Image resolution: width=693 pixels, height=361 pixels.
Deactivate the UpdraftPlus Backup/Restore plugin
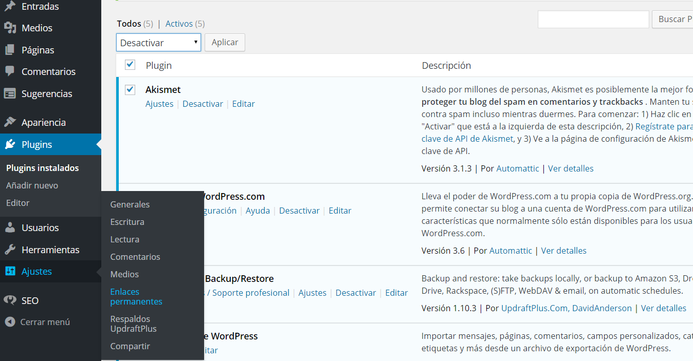(x=356, y=293)
